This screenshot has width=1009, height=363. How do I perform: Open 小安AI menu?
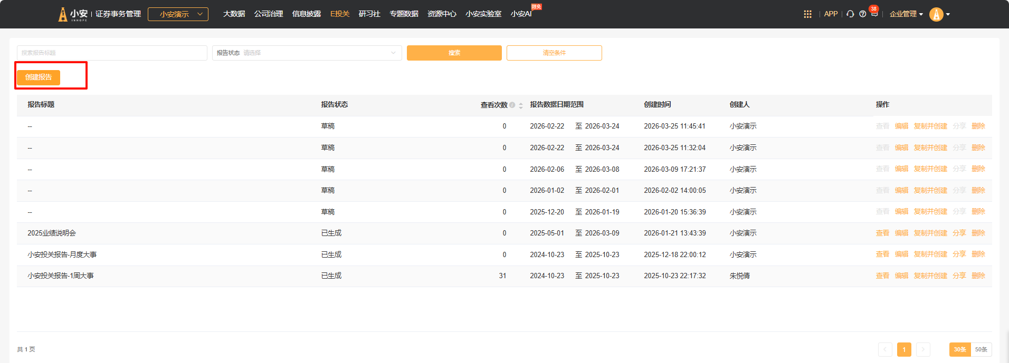pyautogui.click(x=521, y=14)
